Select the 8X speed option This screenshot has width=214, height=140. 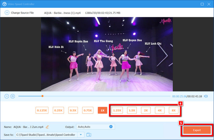point(174,110)
